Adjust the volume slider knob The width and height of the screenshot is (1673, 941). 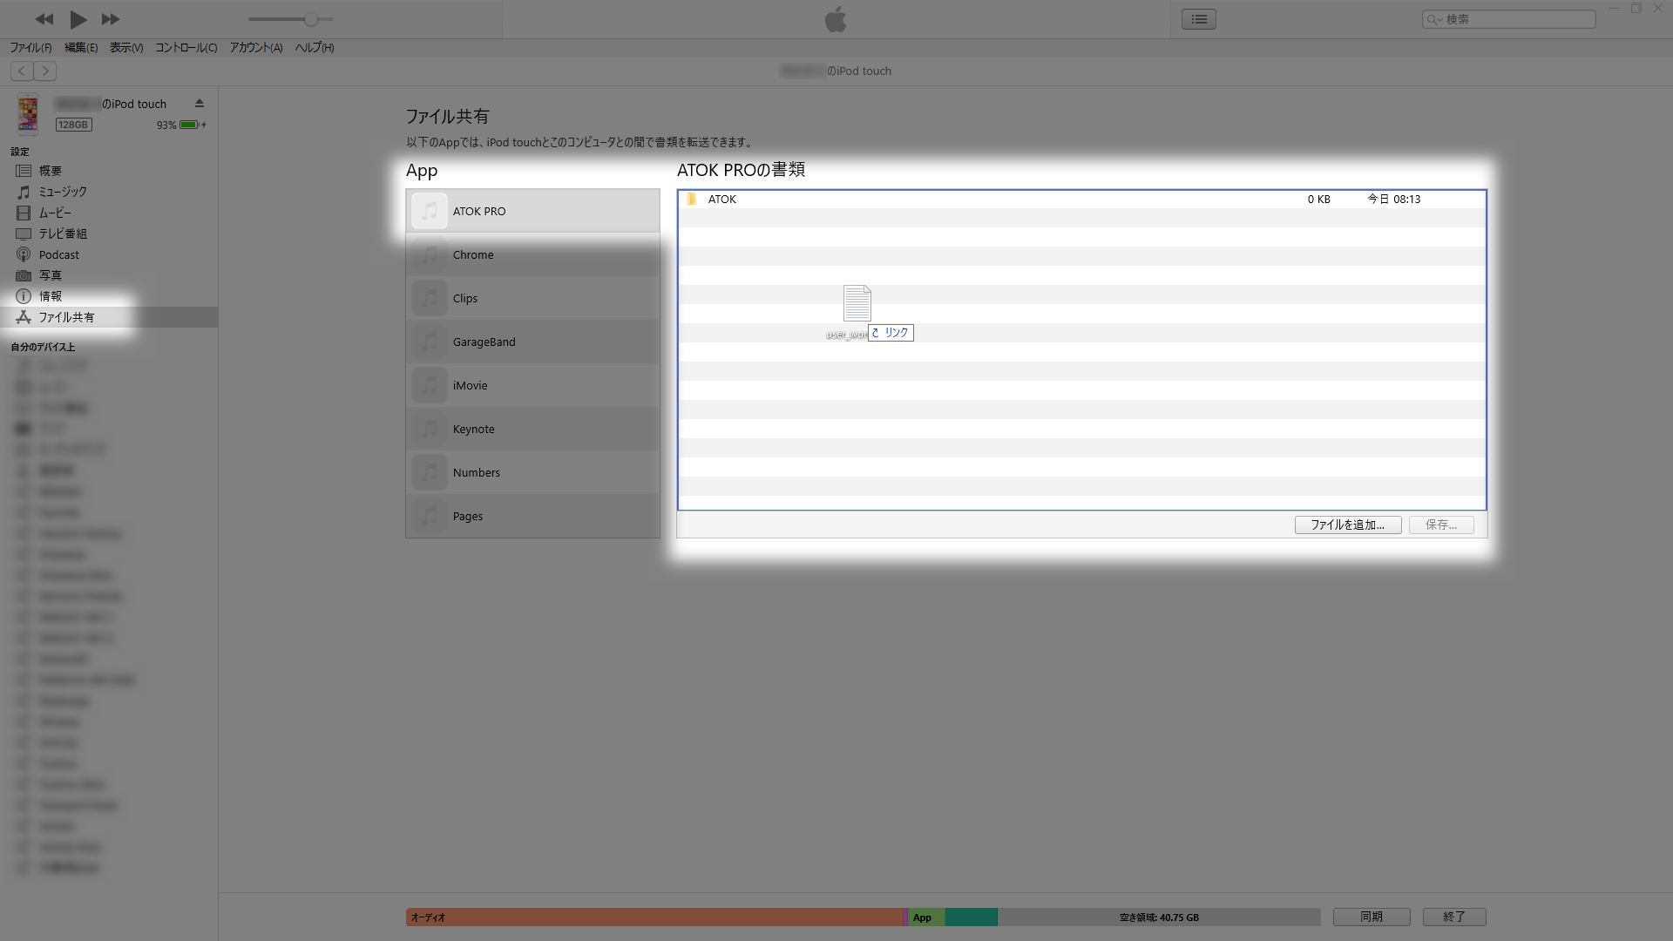coord(311,19)
